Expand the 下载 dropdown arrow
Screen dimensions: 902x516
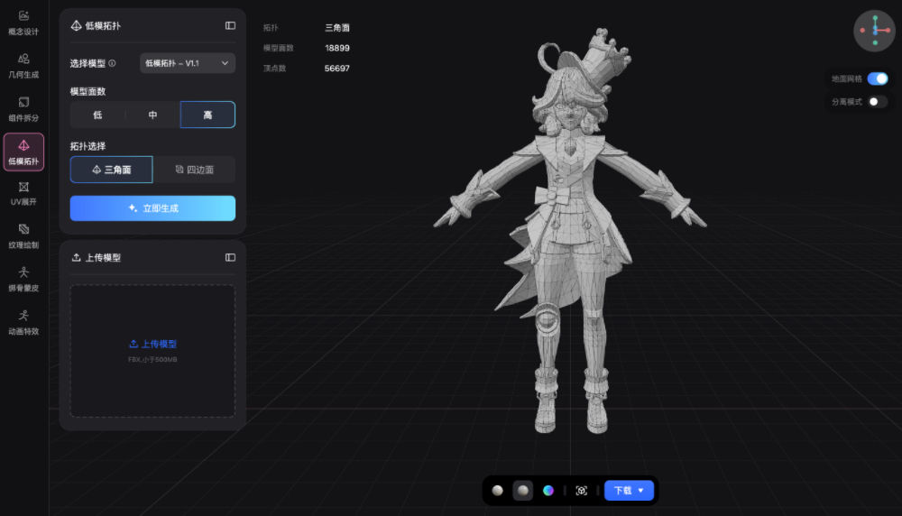[640, 491]
